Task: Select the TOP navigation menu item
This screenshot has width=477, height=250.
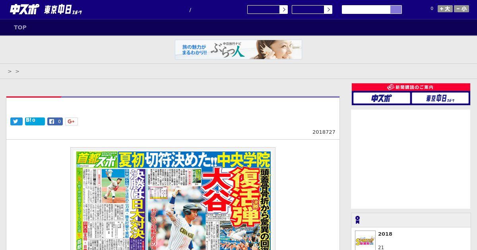Action: pos(20,27)
